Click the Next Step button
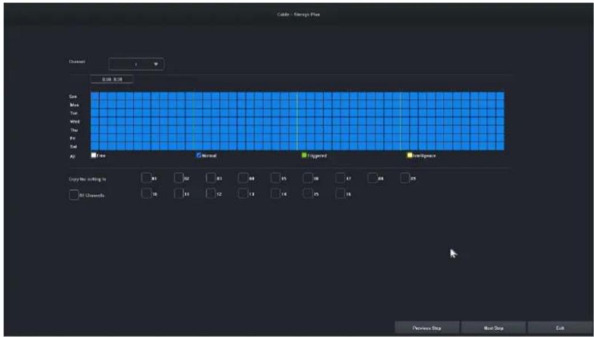Screen dimensions: 594x337 493,328
